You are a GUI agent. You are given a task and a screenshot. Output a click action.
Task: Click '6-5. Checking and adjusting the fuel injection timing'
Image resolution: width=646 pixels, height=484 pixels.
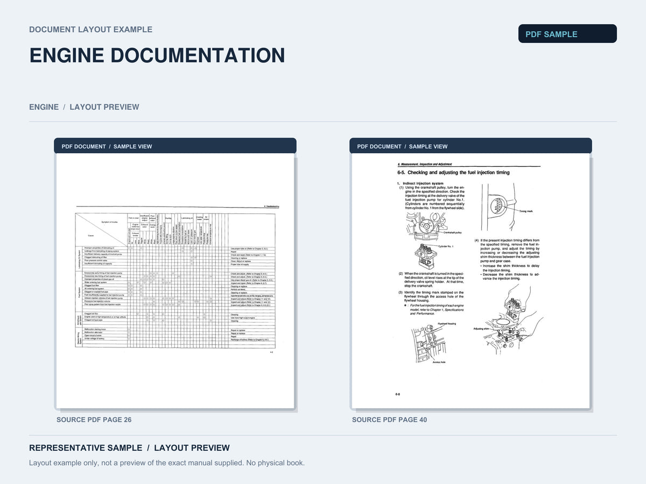tap(453, 173)
